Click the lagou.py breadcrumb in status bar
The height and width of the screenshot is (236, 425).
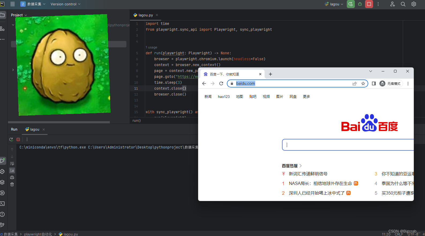click(69, 234)
